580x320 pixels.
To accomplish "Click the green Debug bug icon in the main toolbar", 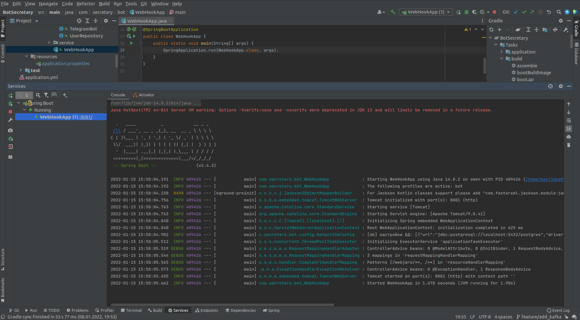I will [x=467, y=12].
